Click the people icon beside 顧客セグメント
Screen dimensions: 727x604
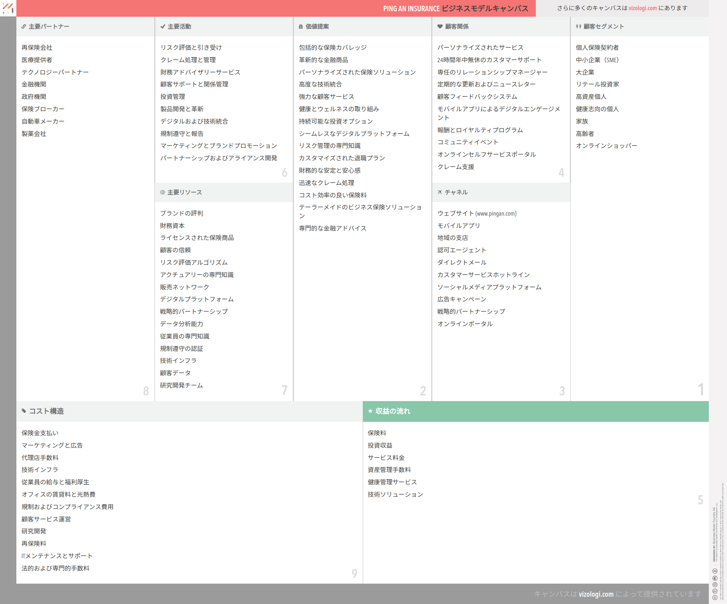pos(578,27)
